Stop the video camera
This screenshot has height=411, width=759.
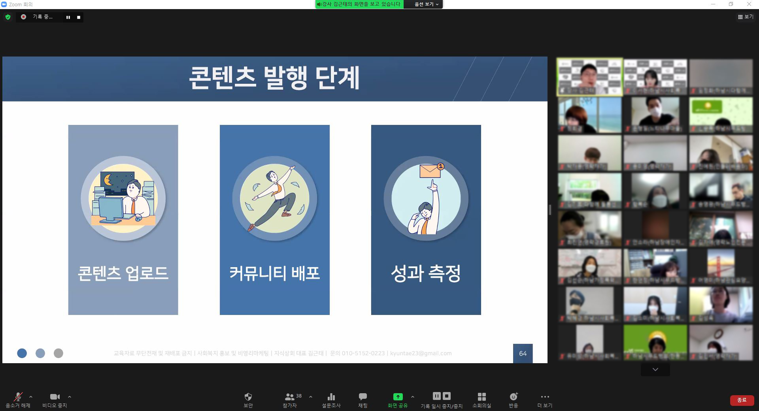[x=55, y=397]
